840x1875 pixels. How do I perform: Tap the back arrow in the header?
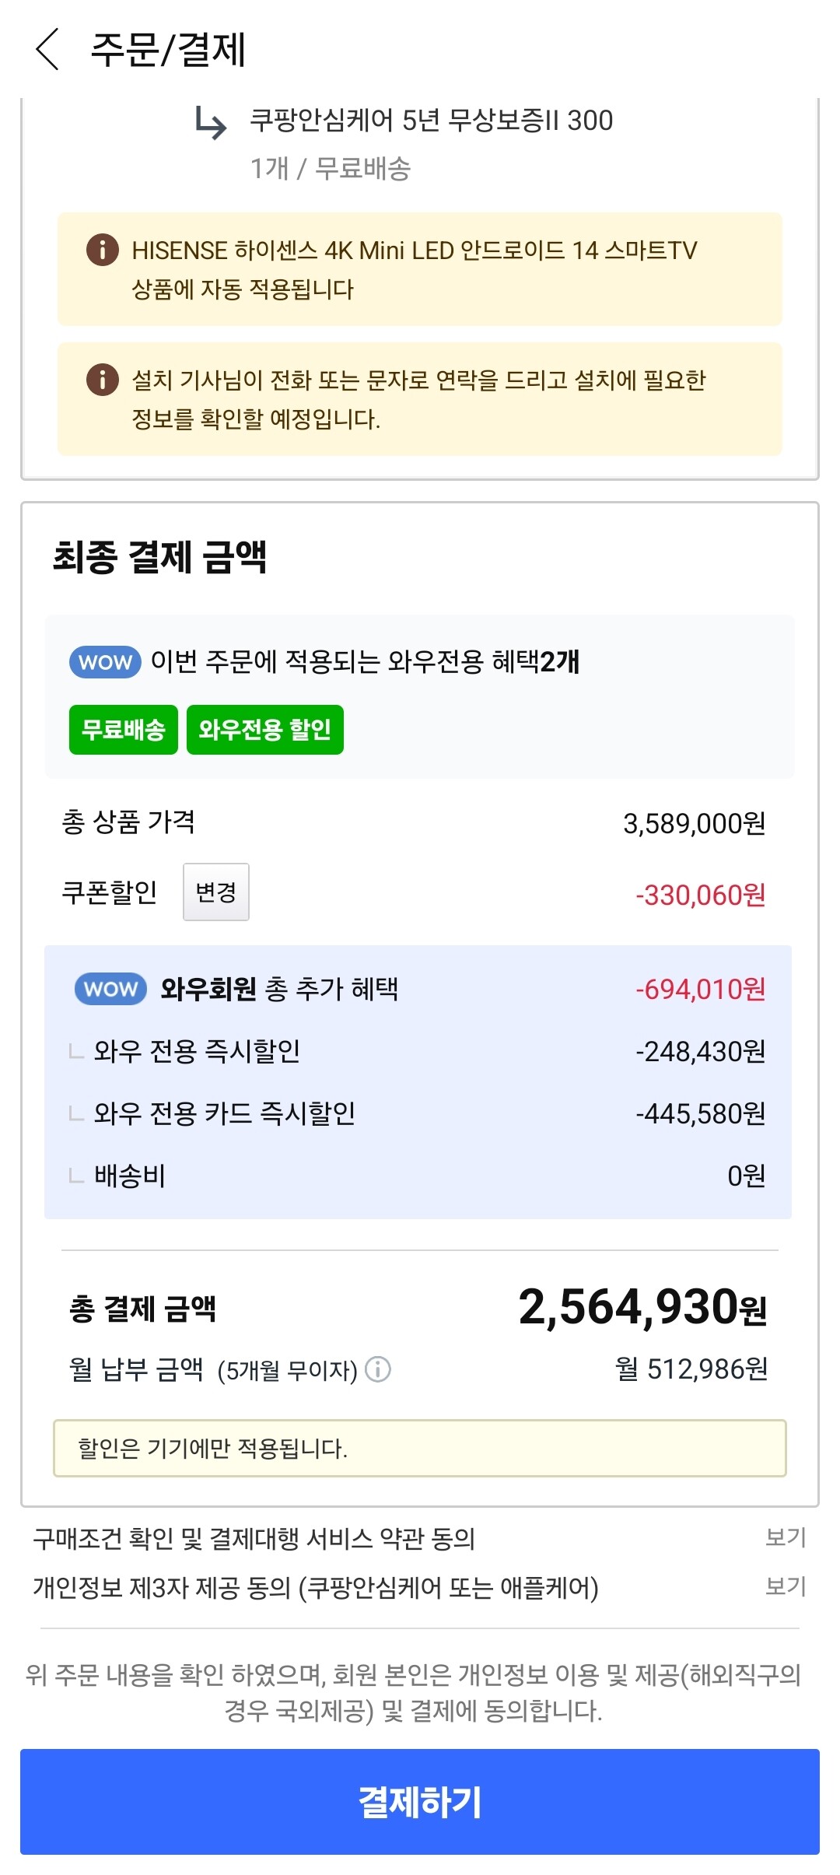pyautogui.click(x=47, y=49)
